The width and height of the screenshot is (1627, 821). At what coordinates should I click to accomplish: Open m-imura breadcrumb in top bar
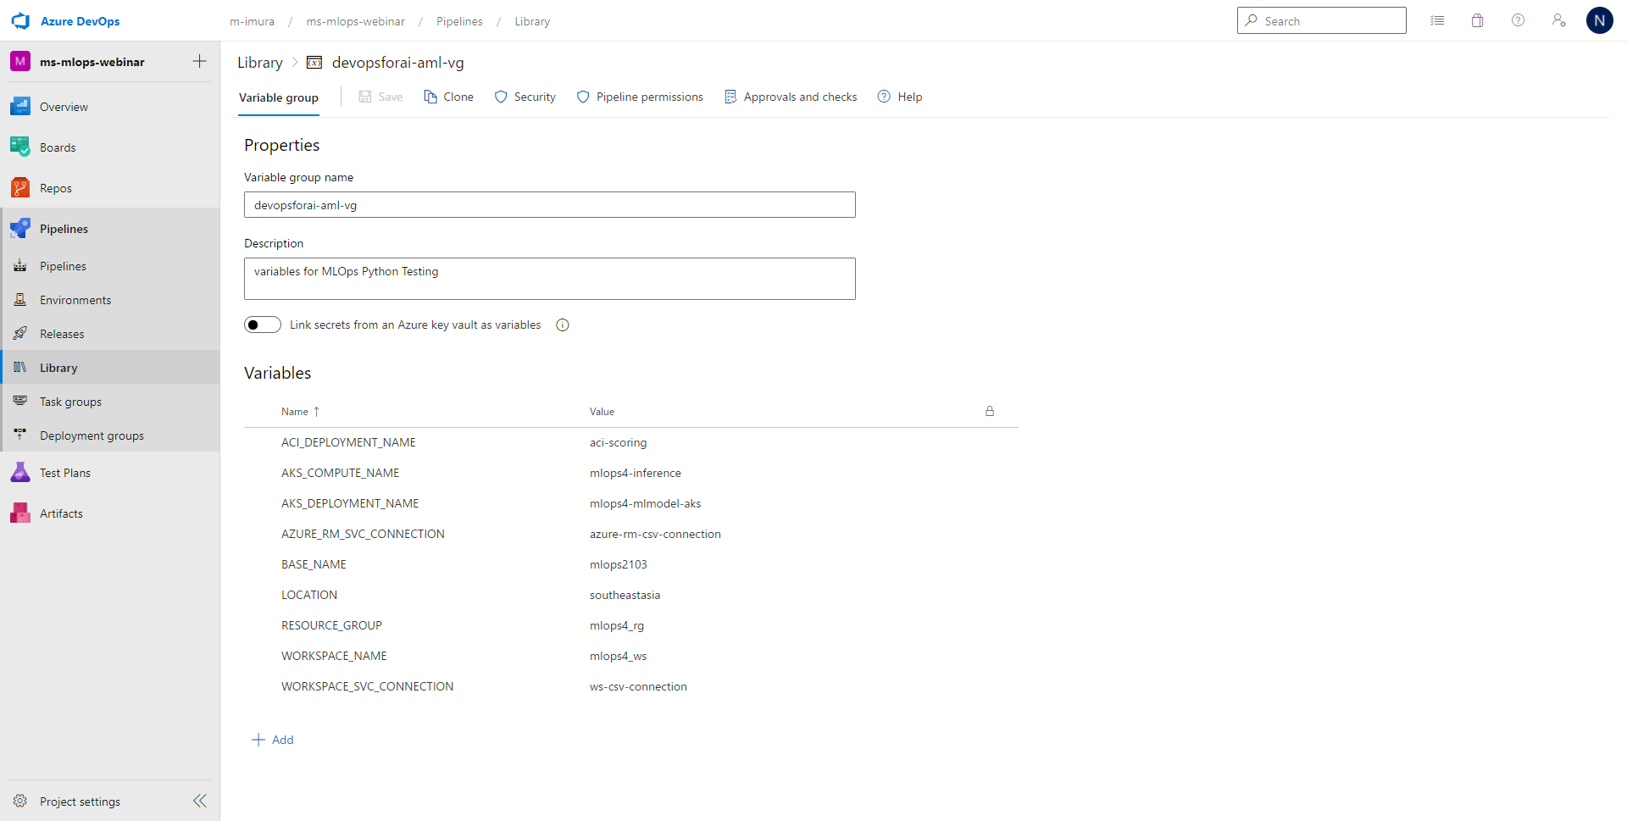[253, 22]
